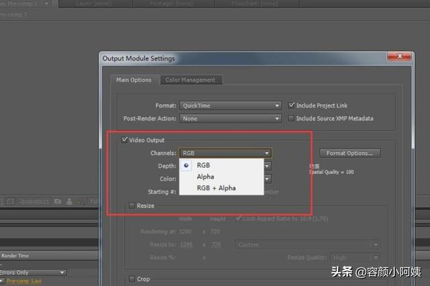The width and height of the screenshot is (430, 286).
Task: Enable Include Source XMP Metadata
Action: click(x=292, y=119)
